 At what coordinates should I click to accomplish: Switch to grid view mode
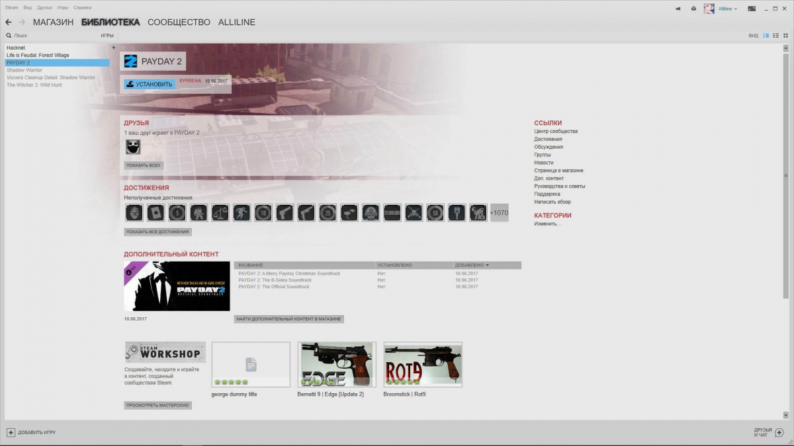[785, 35]
